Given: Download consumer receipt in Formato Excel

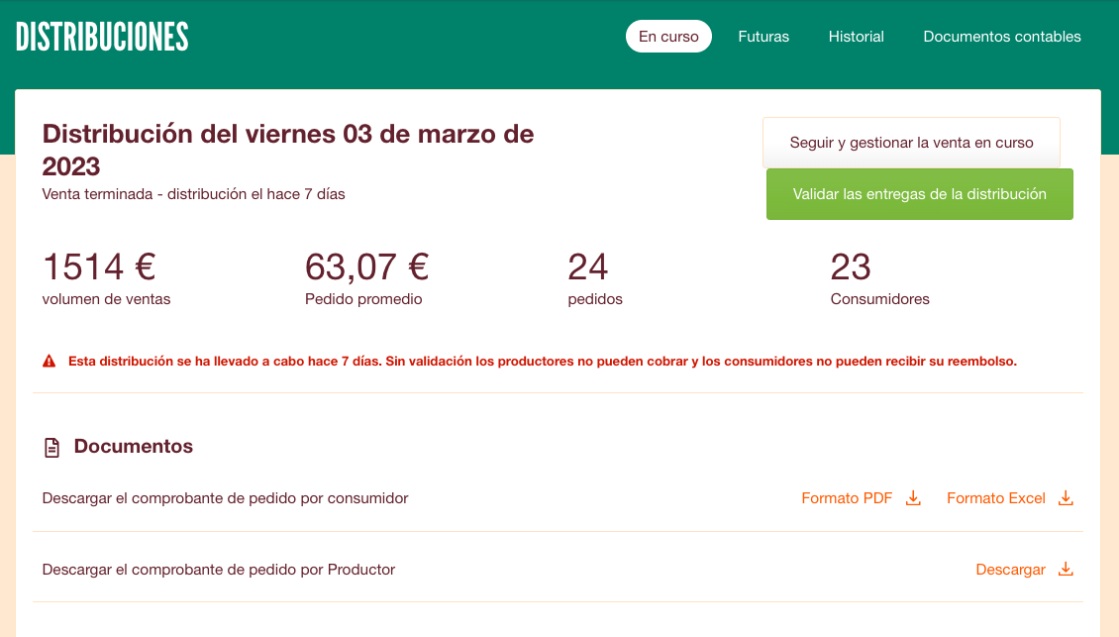Looking at the screenshot, I should tap(996, 498).
